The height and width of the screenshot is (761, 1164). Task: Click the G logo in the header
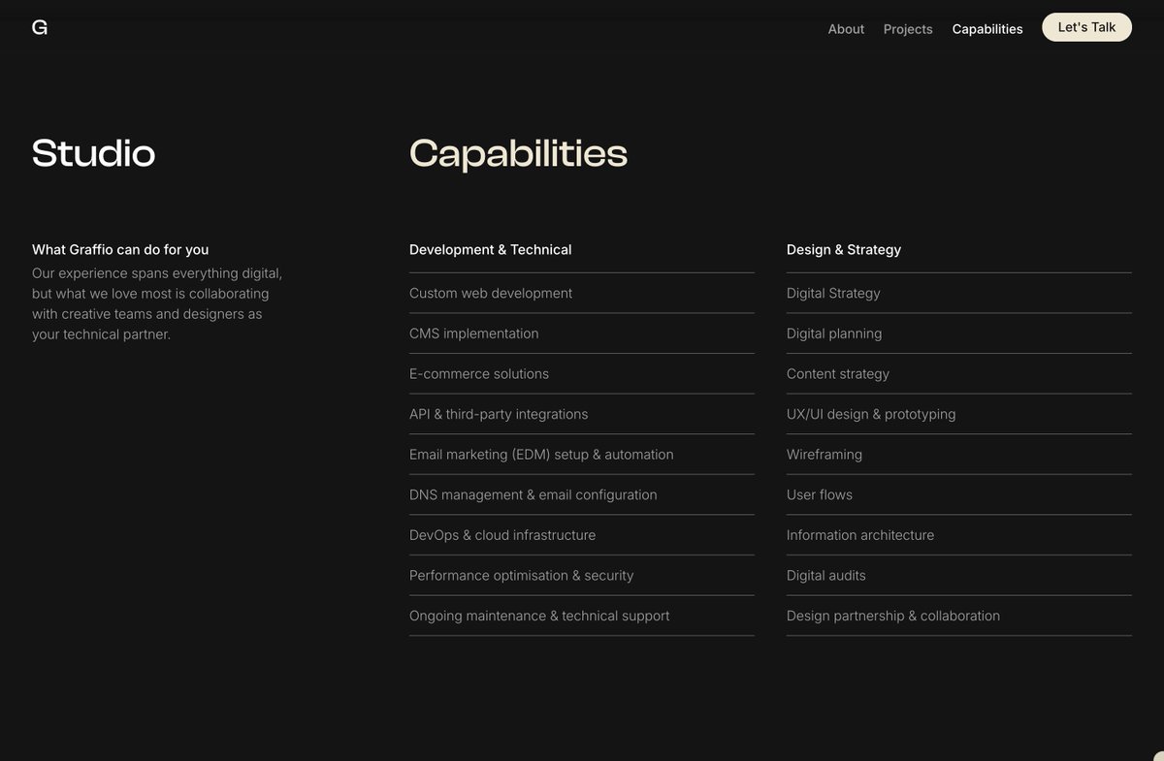(40, 26)
